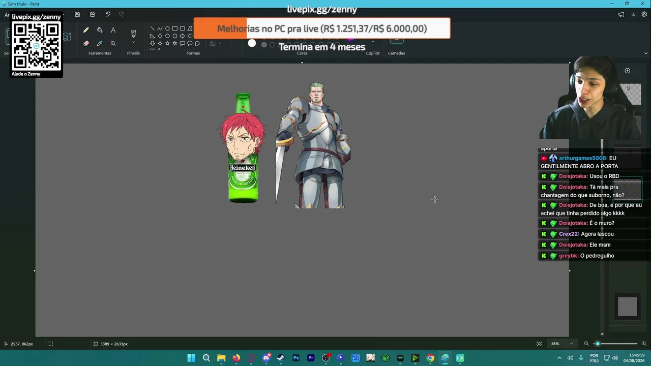Choose the diamond shape

[x=160, y=36]
